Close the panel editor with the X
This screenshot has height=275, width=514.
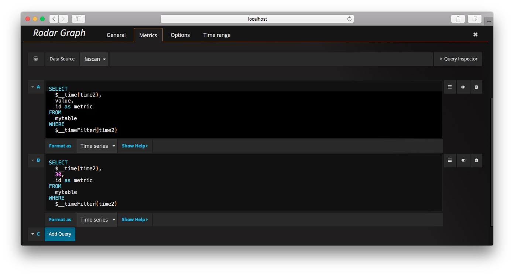[476, 34]
